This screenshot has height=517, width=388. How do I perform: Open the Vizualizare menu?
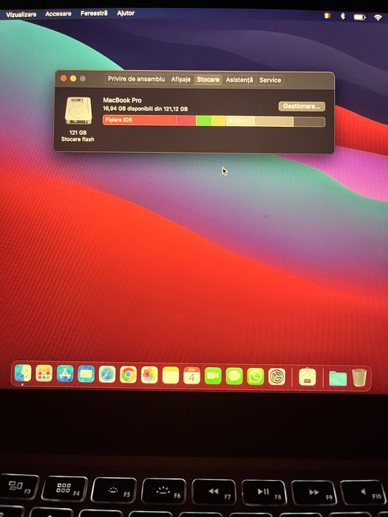(21, 15)
